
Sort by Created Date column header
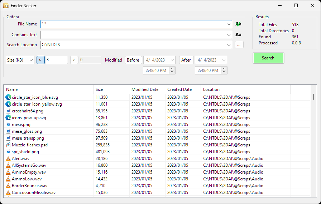pos(183,89)
